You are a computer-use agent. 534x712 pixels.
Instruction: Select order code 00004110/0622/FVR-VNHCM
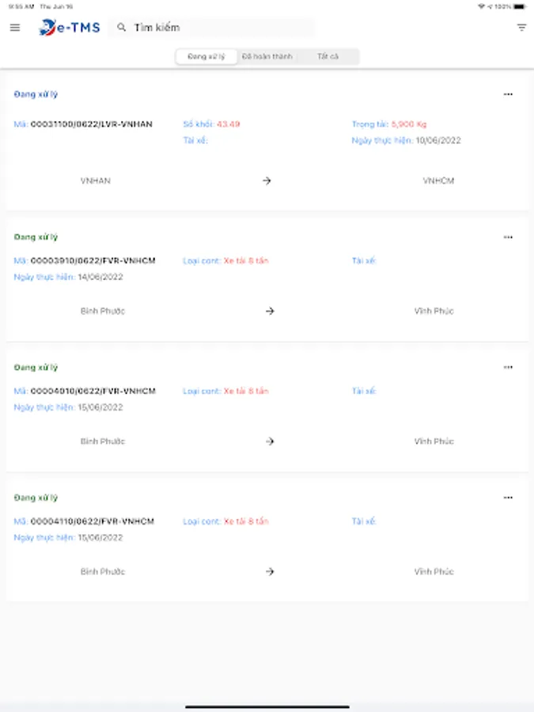pyautogui.click(x=93, y=521)
